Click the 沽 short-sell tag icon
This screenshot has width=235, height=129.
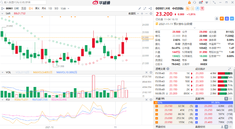pyautogui.click(x=192, y=8)
